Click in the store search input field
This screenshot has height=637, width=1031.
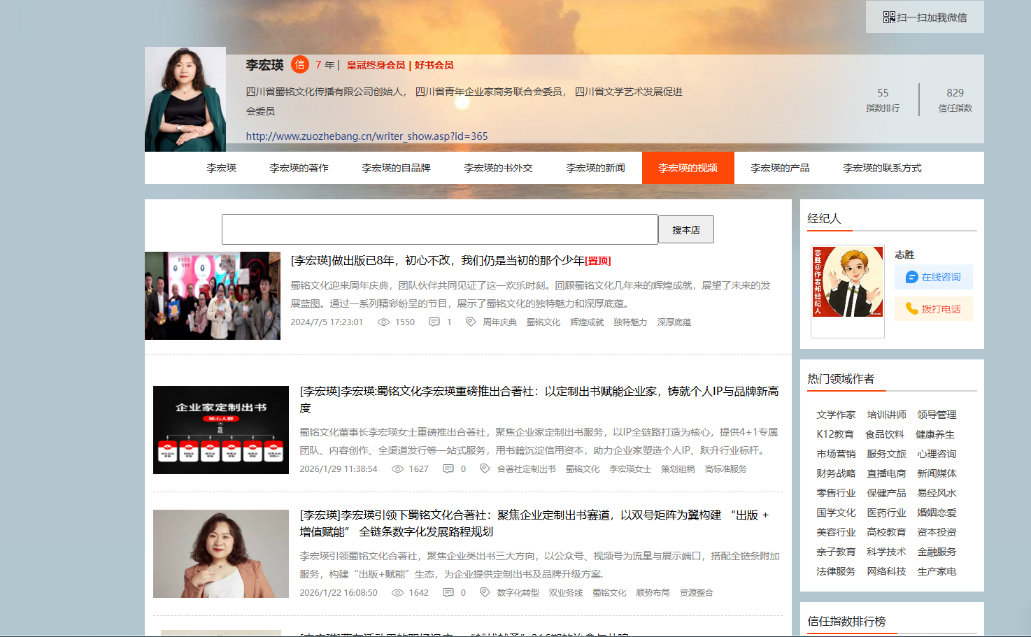coord(439,229)
